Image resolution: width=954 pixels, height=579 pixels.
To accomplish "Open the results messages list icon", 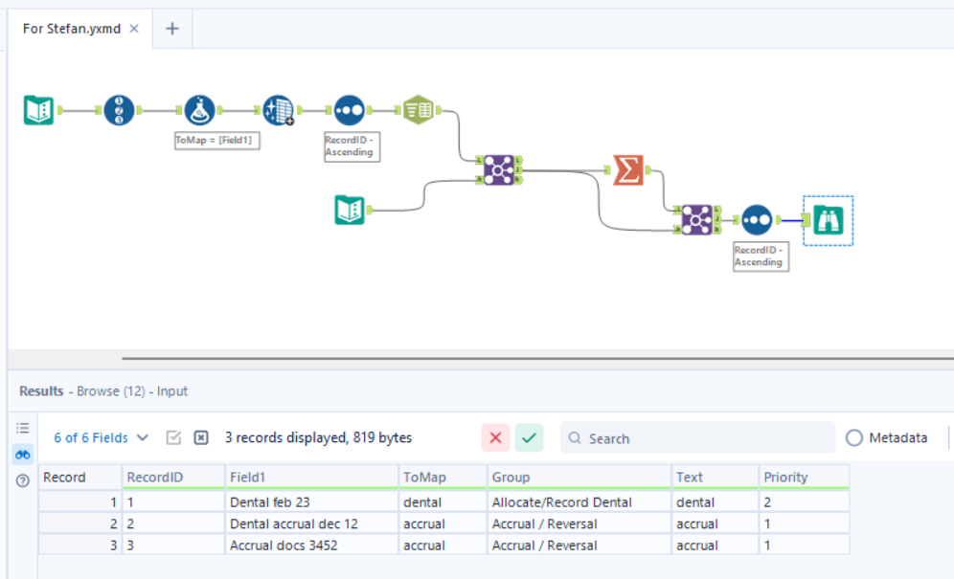I will [23, 428].
